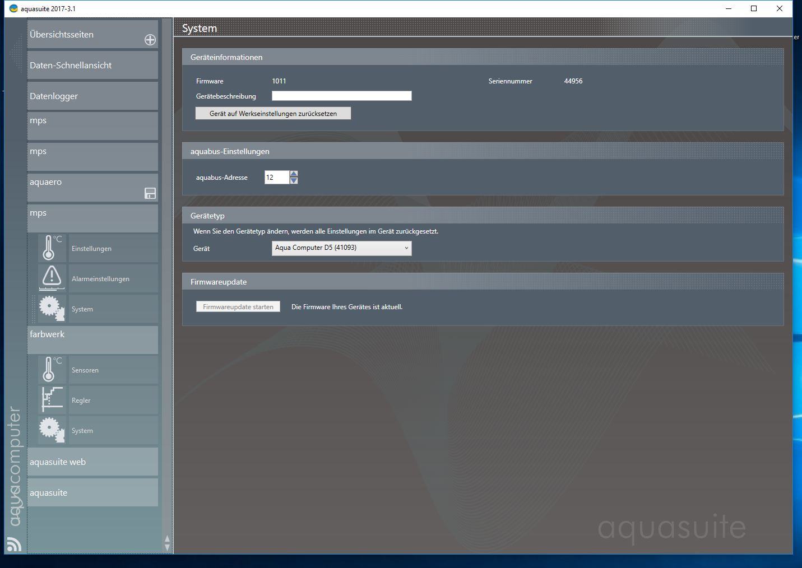Open the Gerät type dropdown
Image resolution: width=802 pixels, height=568 pixels.
[x=341, y=248]
